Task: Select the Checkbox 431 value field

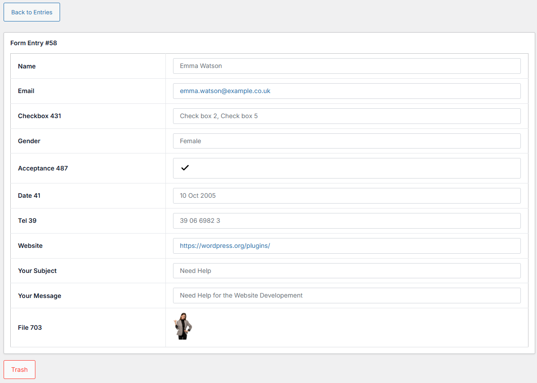Action: 346,116
